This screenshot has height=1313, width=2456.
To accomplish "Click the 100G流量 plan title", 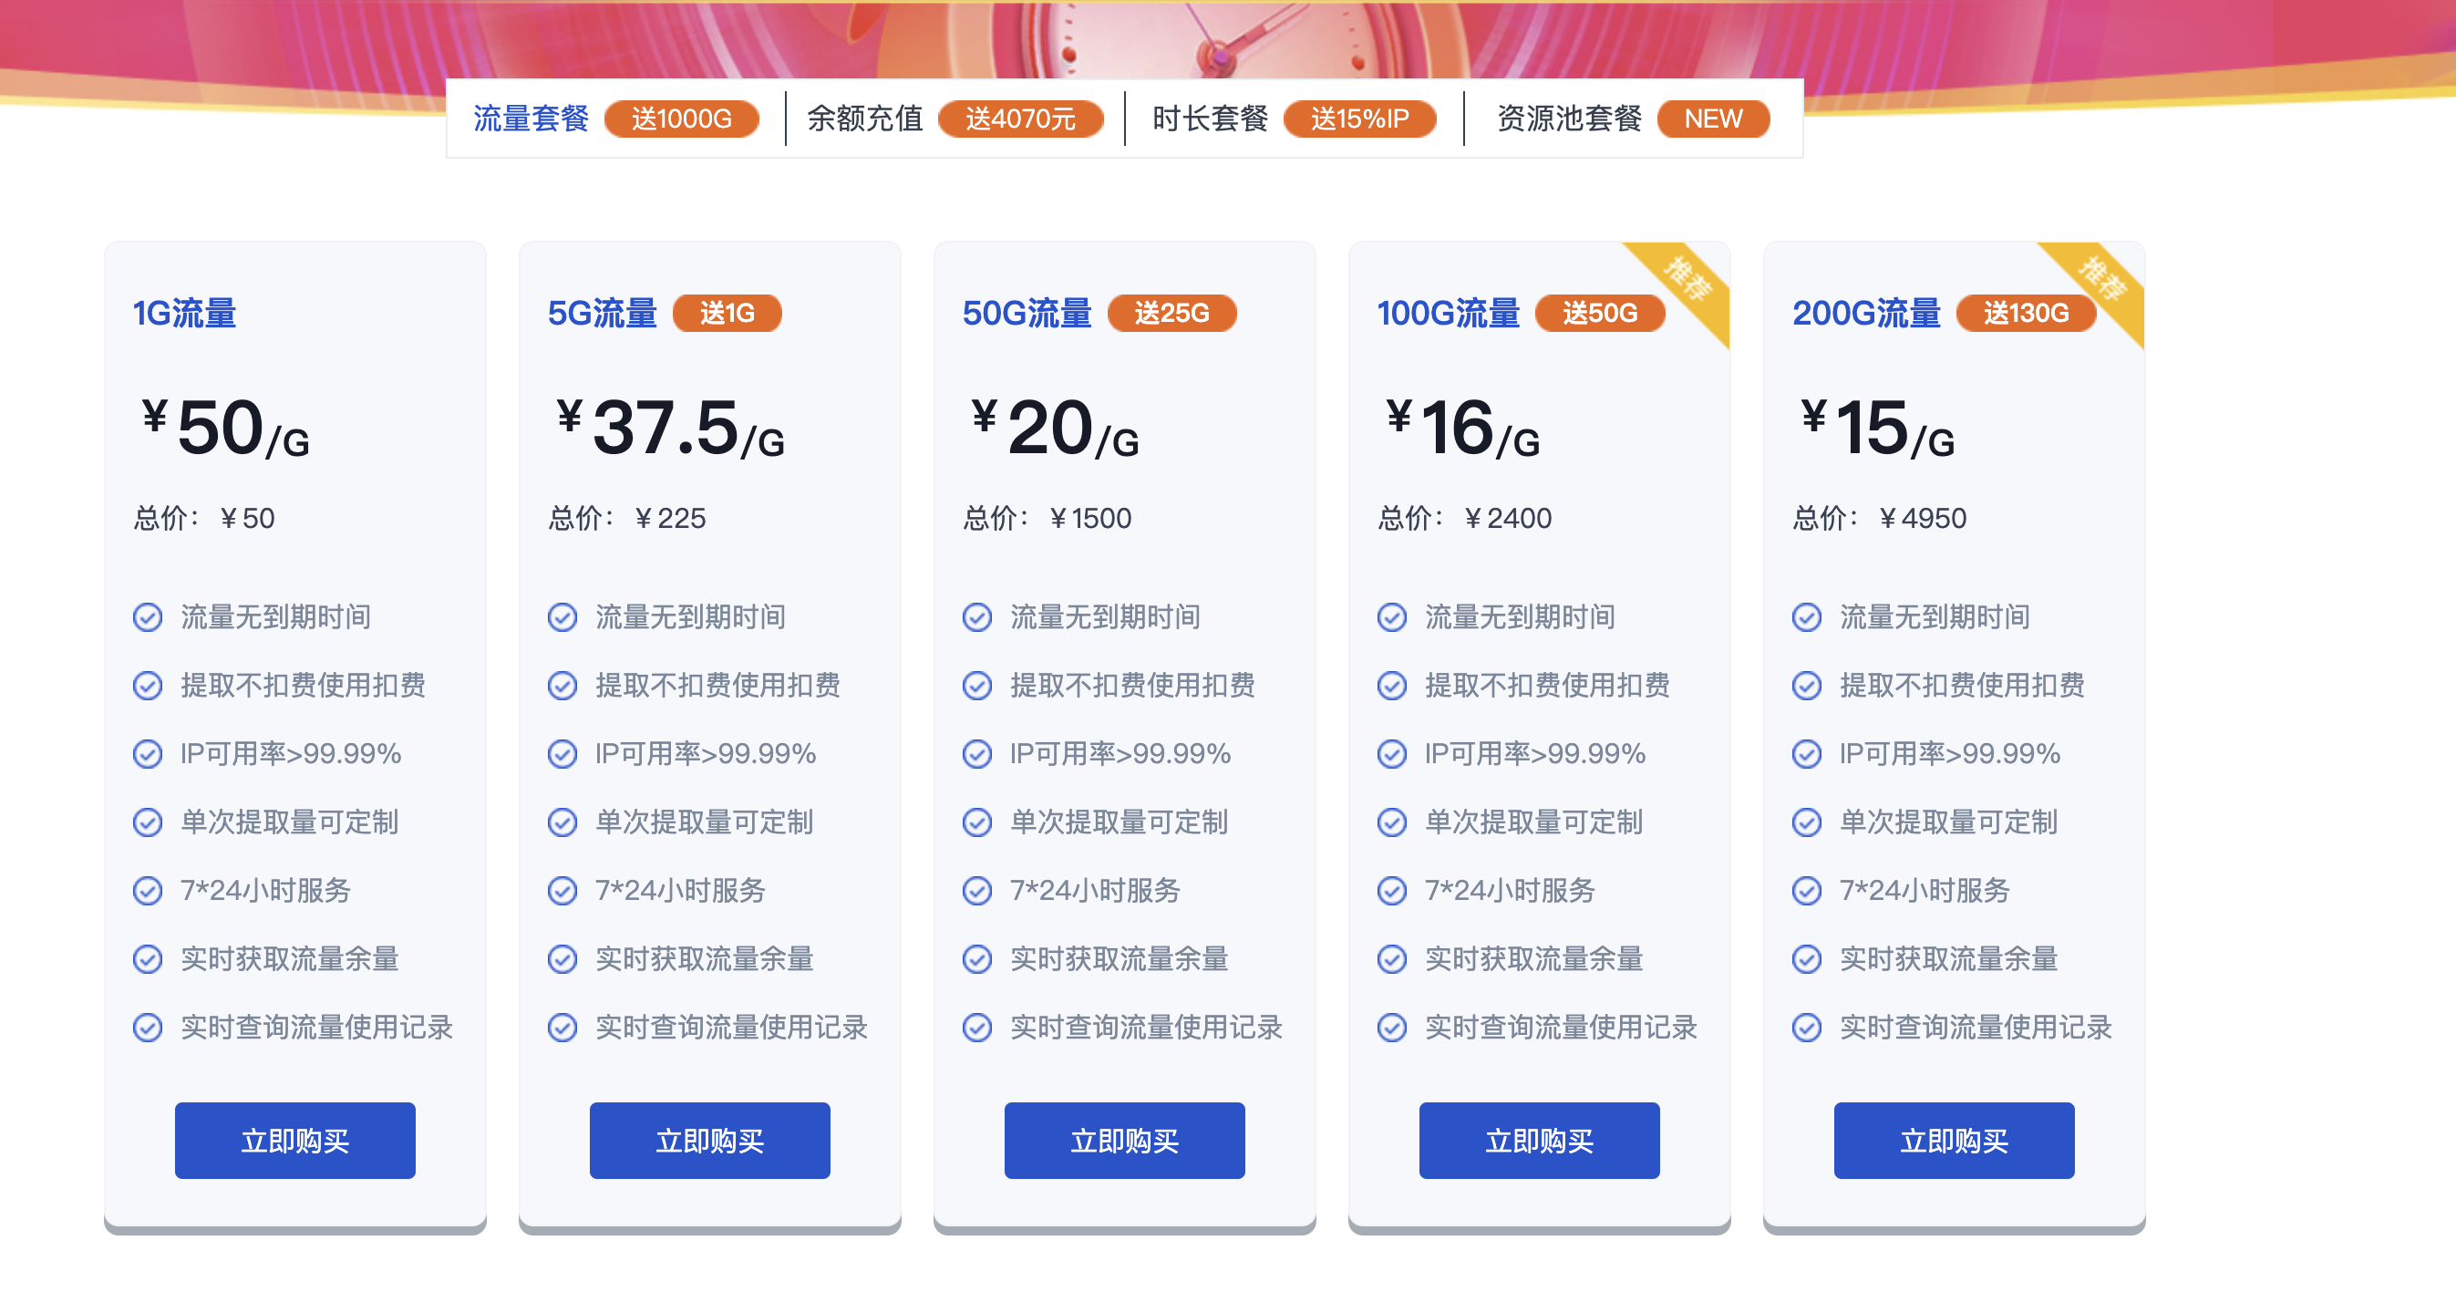I will click(x=1448, y=313).
